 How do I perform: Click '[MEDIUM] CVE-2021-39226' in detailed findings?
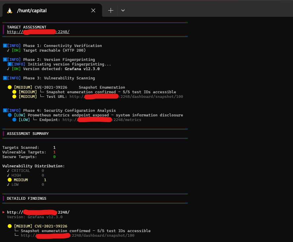(40, 226)
